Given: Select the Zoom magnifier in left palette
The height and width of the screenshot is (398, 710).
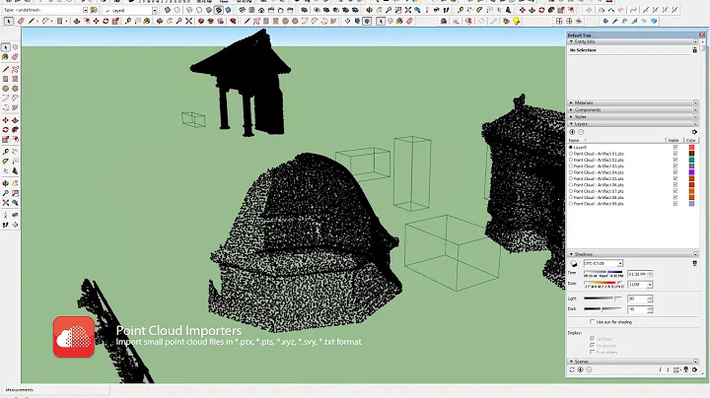Looking at the screenshot, I should pos(6,193).
